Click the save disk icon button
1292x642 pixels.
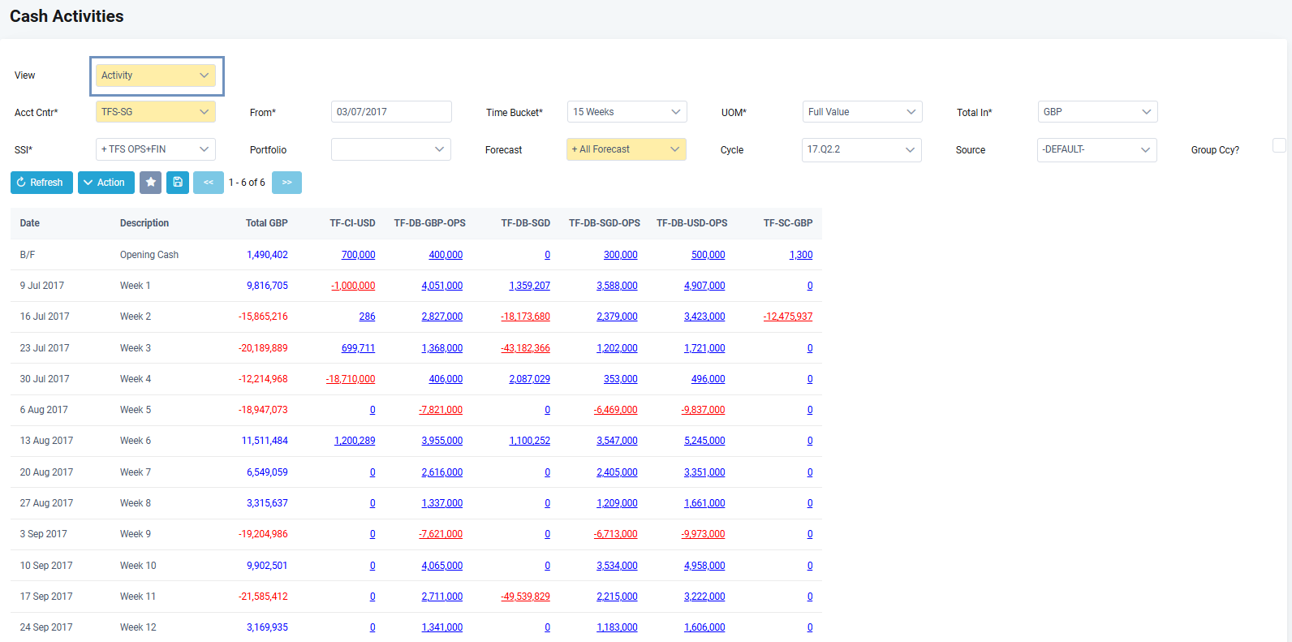point(178,183)
